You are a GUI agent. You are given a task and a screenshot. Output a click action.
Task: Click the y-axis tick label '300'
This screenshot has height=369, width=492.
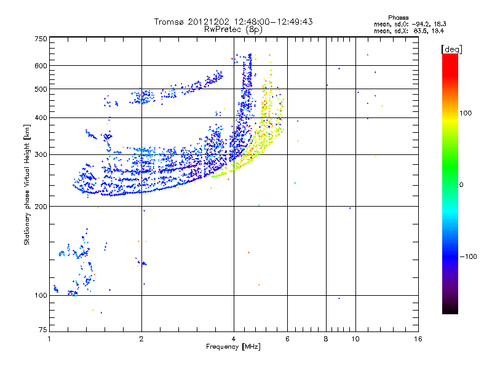(41, 154)
